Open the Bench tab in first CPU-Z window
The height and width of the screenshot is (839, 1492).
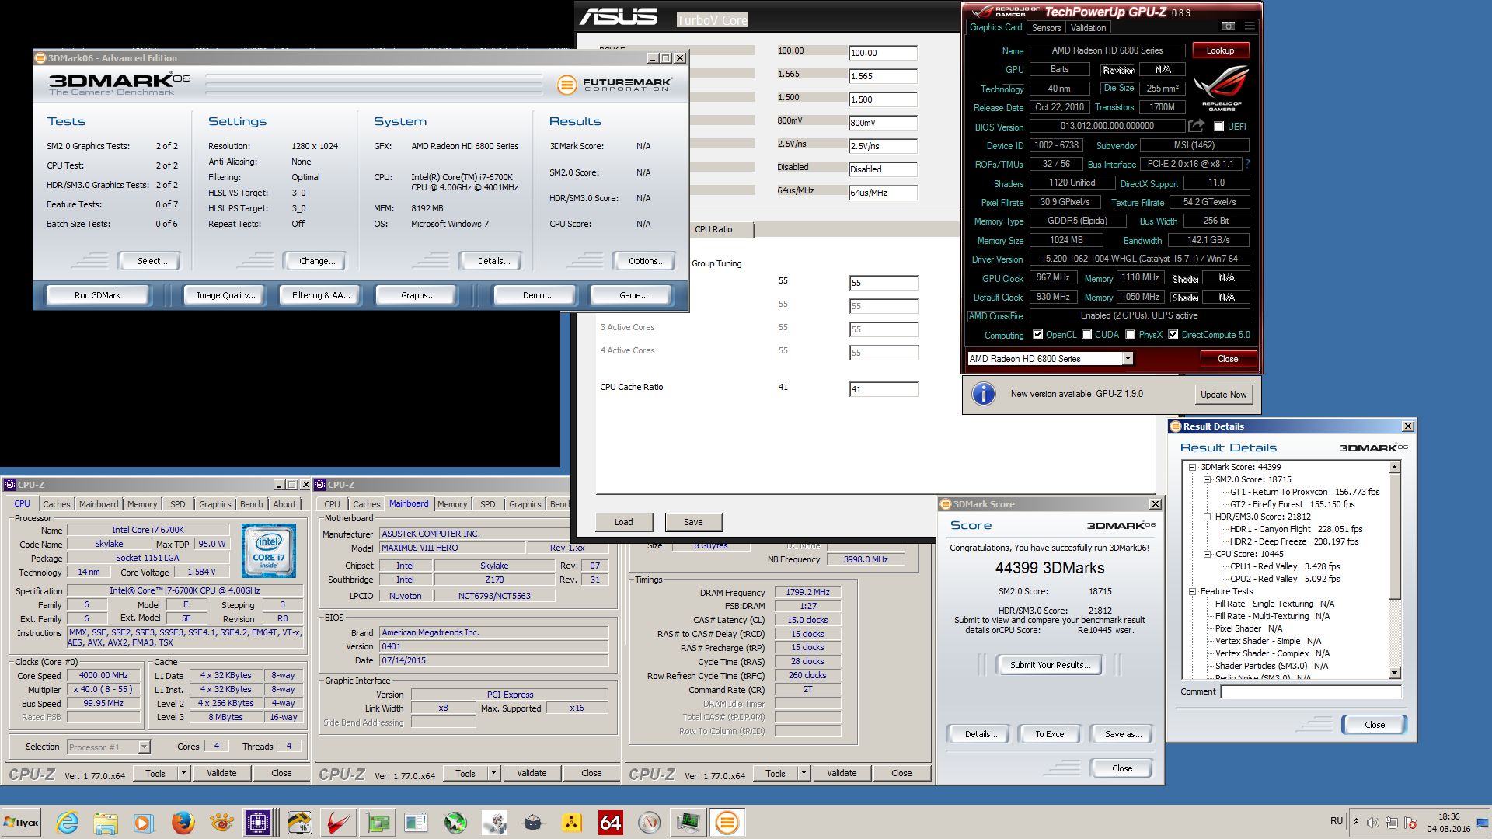(251, 504)
